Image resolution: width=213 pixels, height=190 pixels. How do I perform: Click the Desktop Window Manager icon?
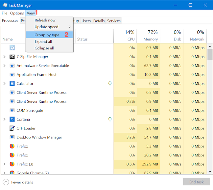pyautogui.click(x=12, y=137)
